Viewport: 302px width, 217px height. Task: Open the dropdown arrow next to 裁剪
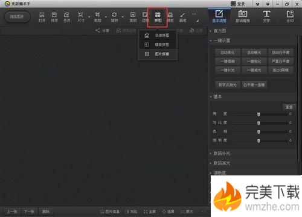tap(106, 17)
